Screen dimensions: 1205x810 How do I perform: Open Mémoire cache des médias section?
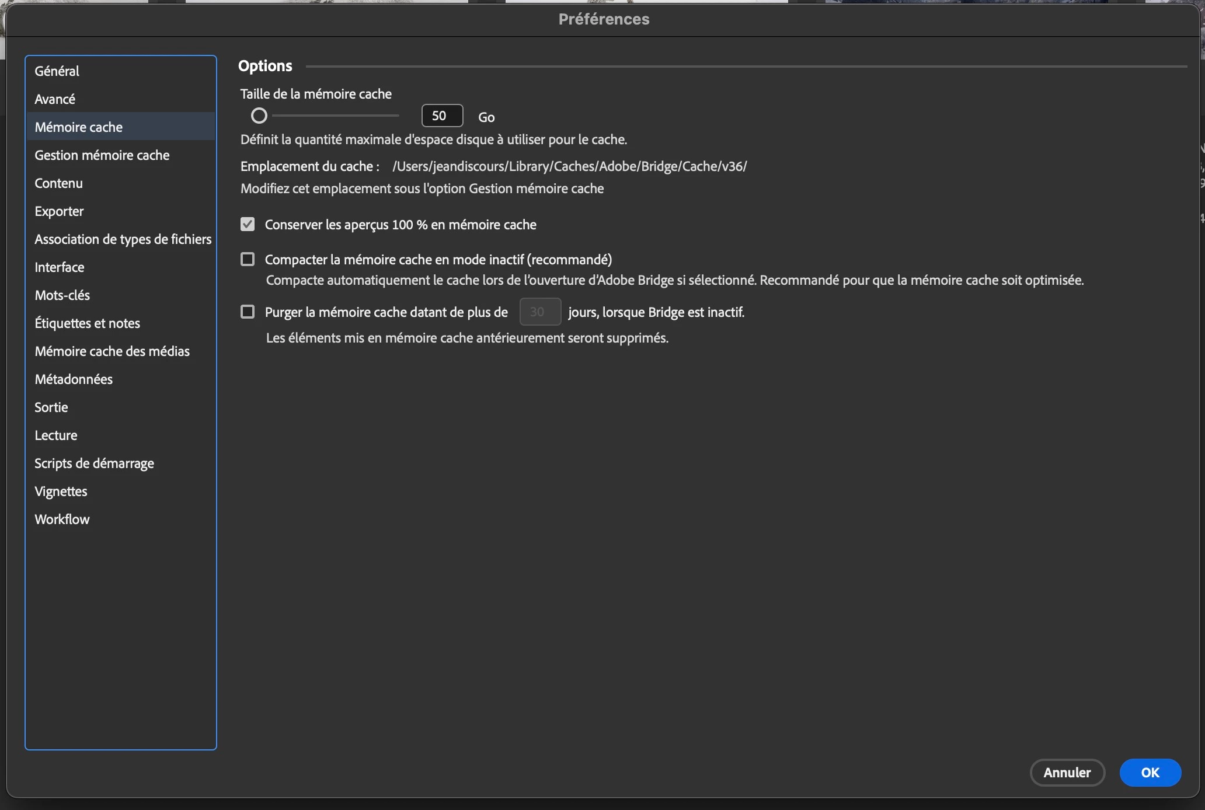coord(112,351)
